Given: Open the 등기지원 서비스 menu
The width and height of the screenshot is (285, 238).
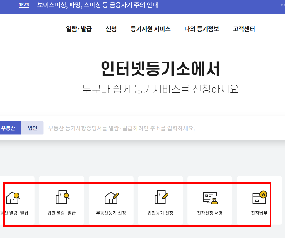Looking at the screenshot, I should (150, 28).
